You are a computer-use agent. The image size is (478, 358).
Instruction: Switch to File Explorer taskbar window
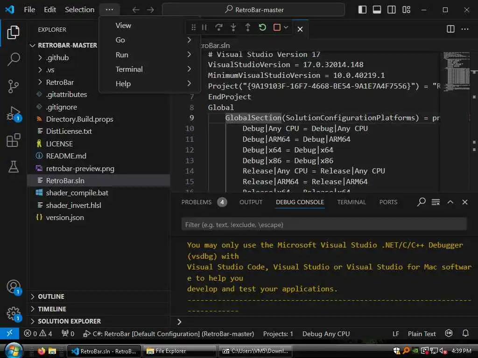(180, 351)
